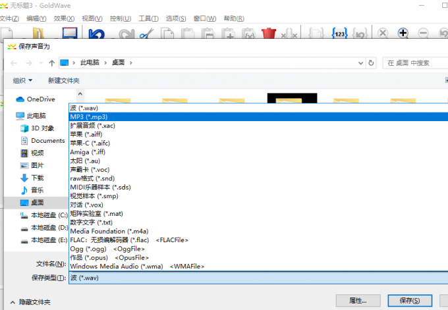
Task: Click the 保存类型 combo box
Action: [x=258, y=278]
